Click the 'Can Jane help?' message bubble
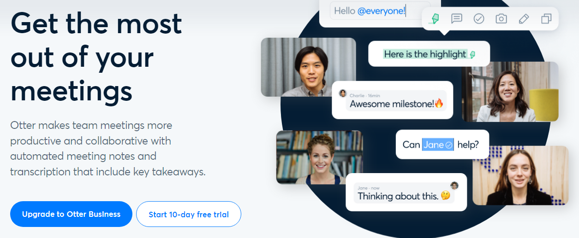Viewport: 579px width, 238px height. (442, 145)
